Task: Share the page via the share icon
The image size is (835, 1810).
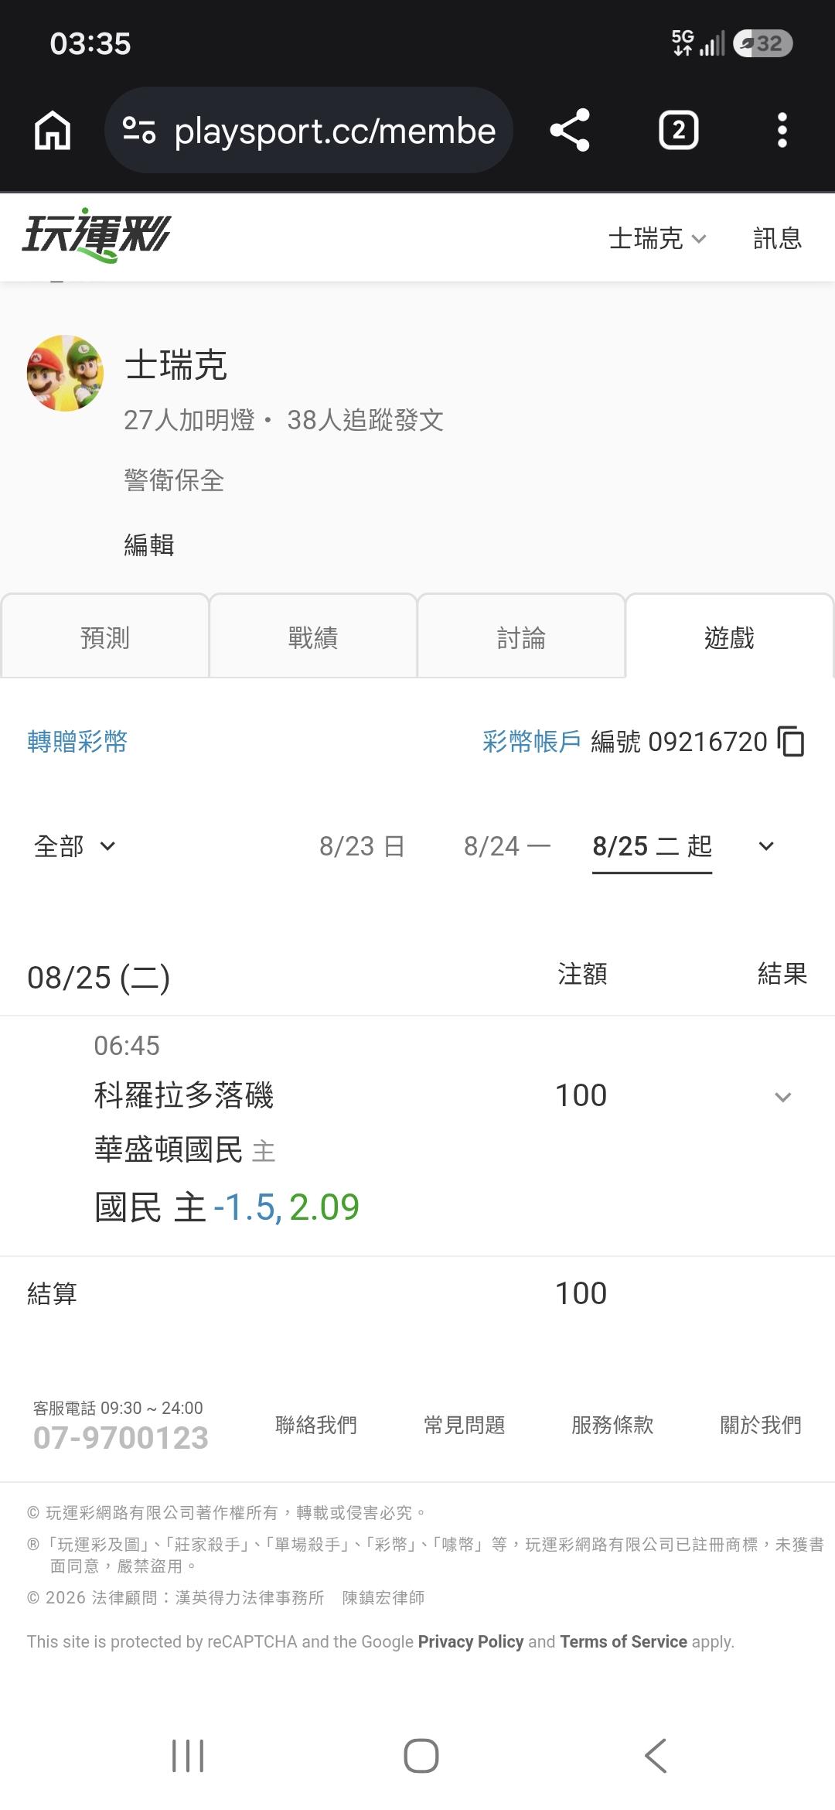Action: point(570,130)
